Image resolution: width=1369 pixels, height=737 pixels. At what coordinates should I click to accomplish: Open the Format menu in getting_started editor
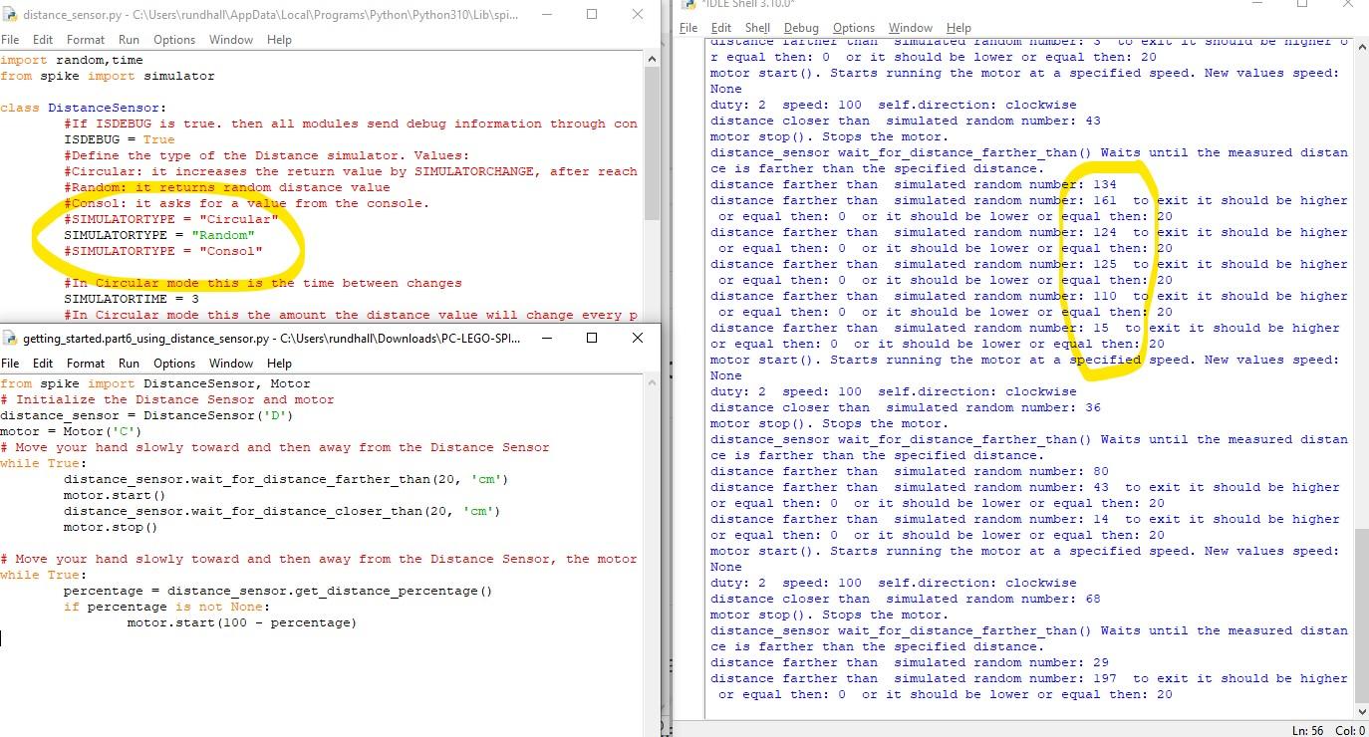point(85,364)
